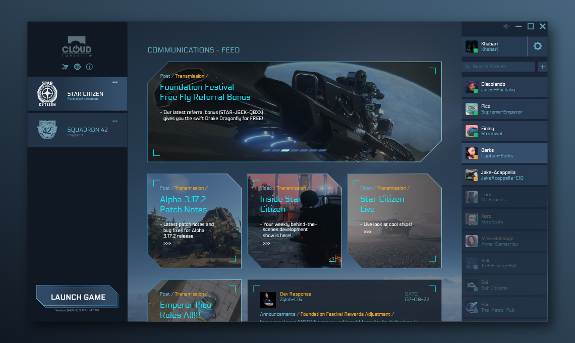
Task: Open Star Citizen three-dot options menu
Action: (x=115, y=82)
